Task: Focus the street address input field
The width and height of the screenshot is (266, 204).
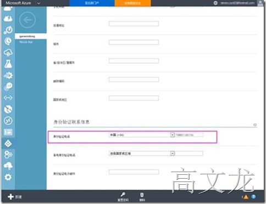Action: pos(134,24)
